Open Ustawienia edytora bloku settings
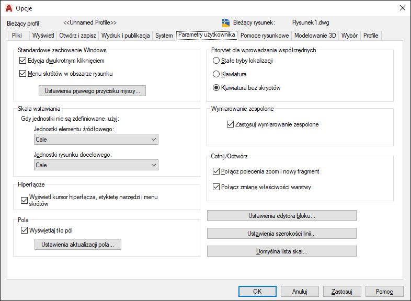 pos(281,216)
